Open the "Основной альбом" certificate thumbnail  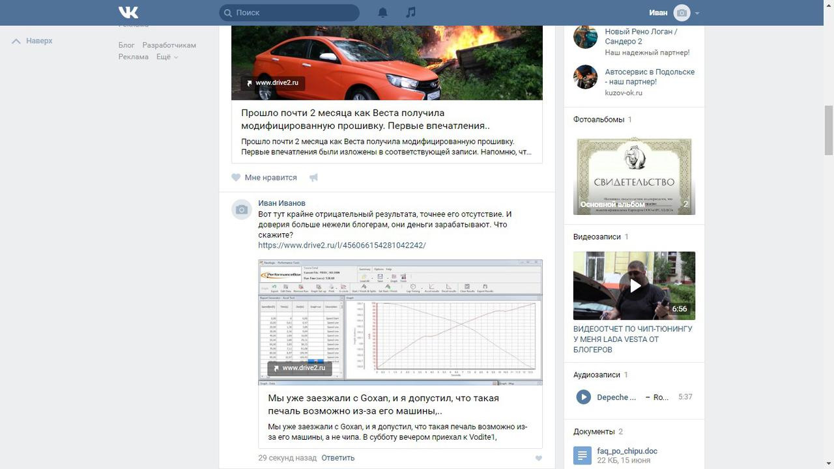(x=634, y=175)
